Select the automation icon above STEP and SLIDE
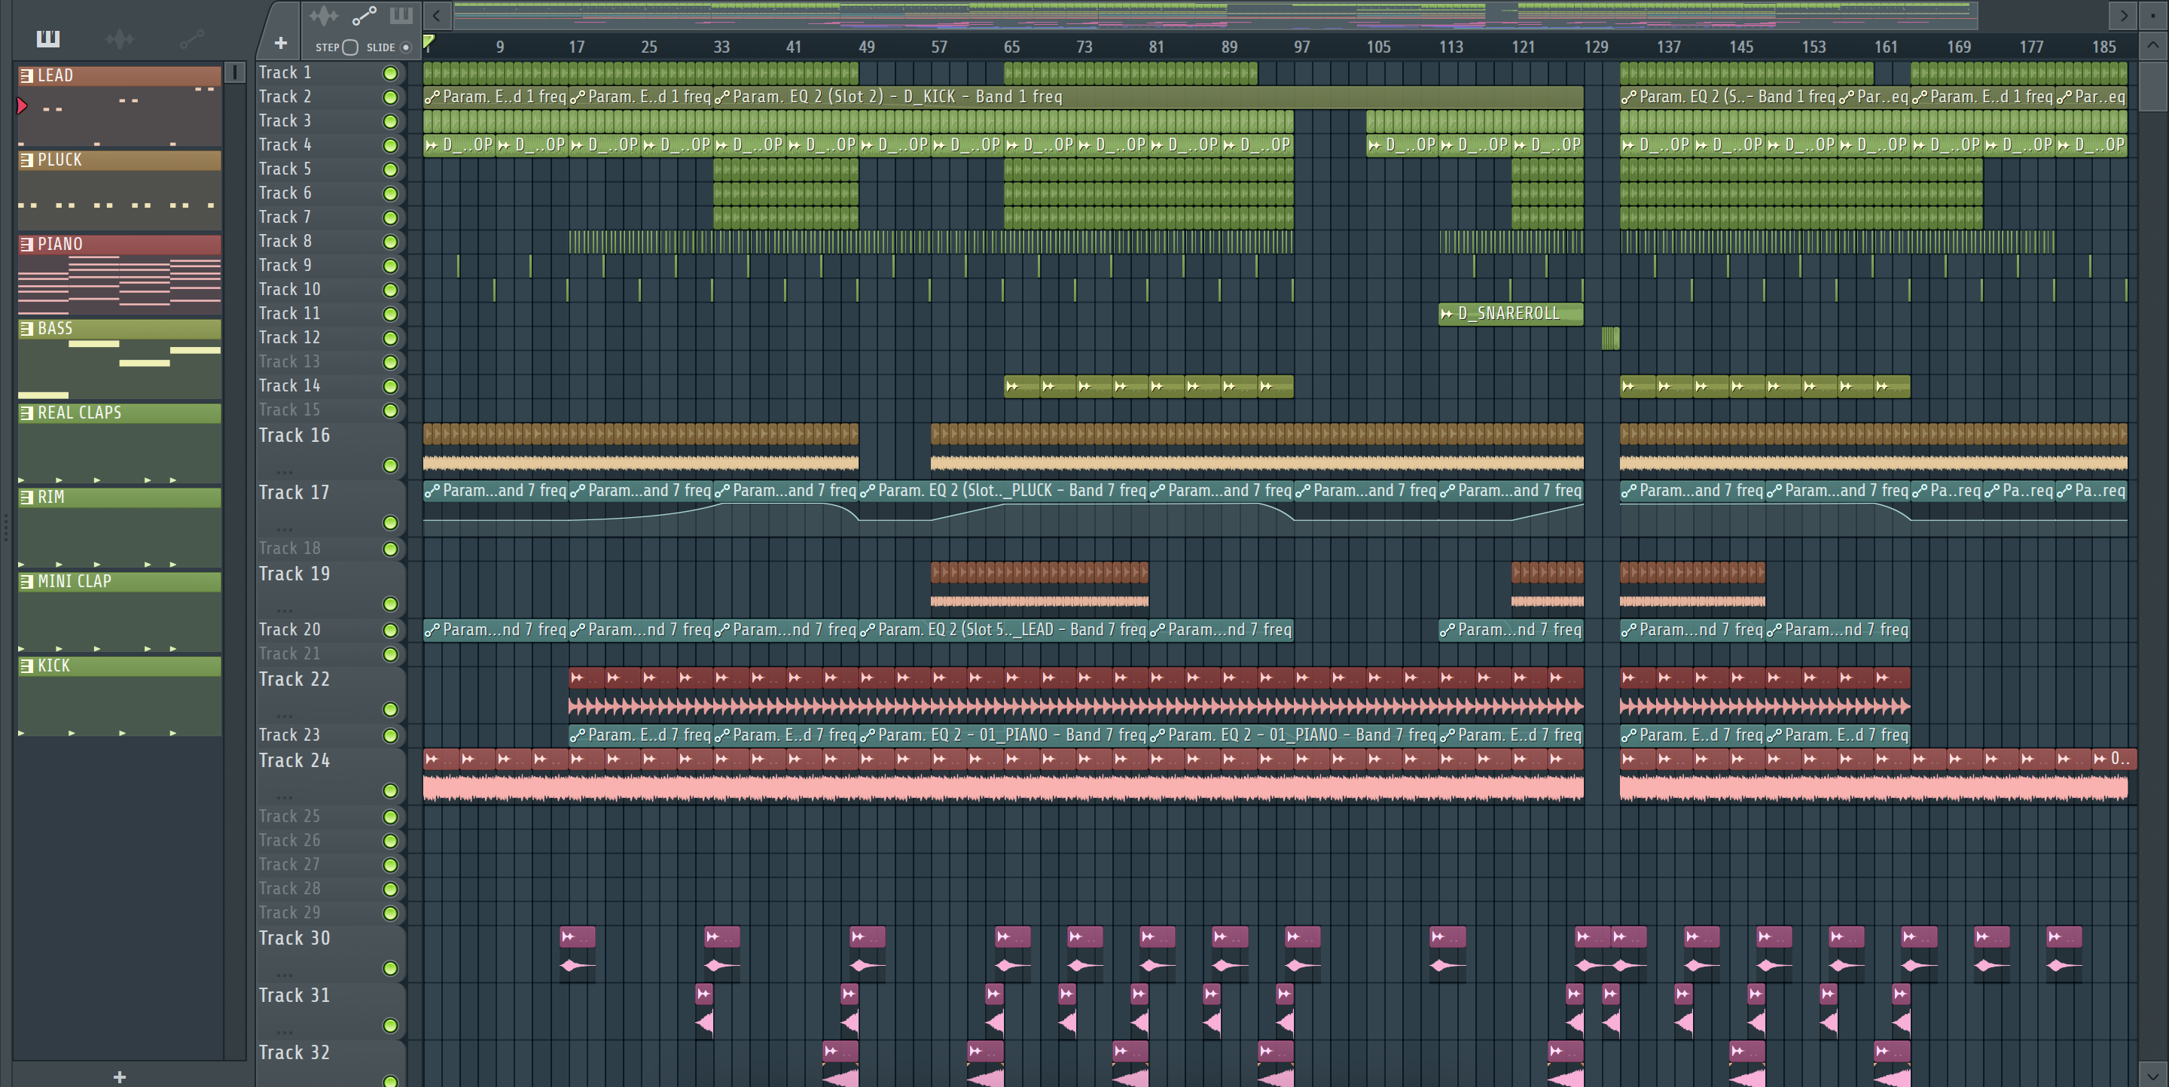 364,15
